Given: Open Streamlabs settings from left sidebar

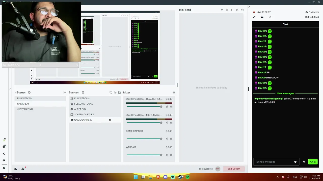Looking at the screenshot, I should [4, 160].
